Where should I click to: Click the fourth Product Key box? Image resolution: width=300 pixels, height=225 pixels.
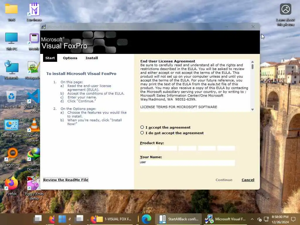tap(207, 148)
